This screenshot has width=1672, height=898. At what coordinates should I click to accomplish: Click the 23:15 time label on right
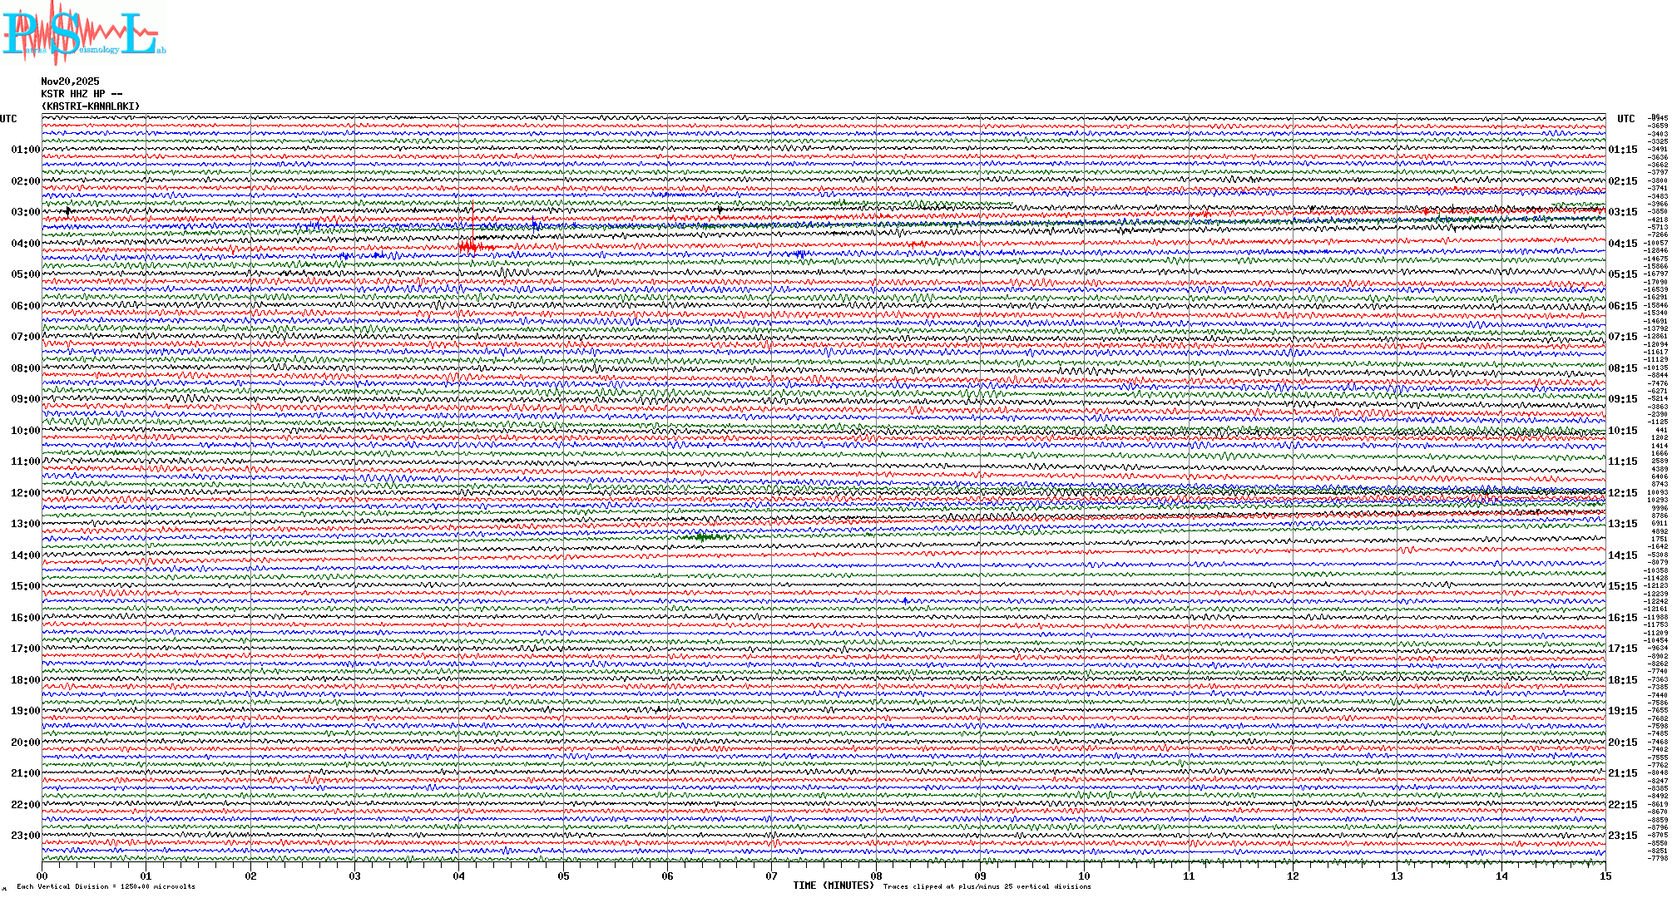1622,836
